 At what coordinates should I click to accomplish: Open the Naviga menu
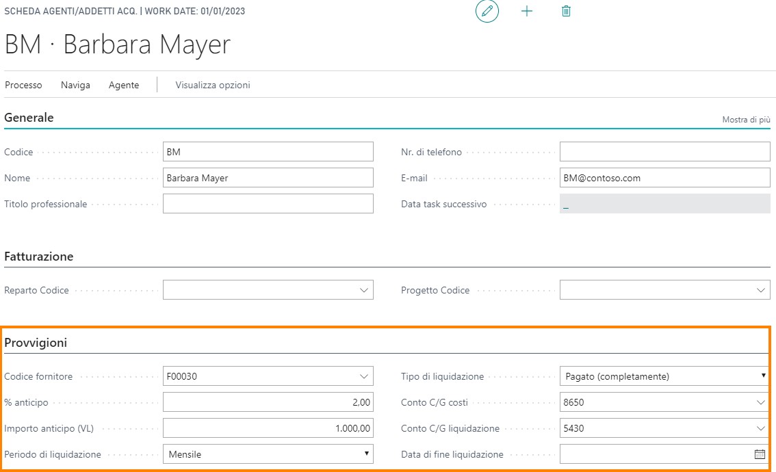point(75,86)
